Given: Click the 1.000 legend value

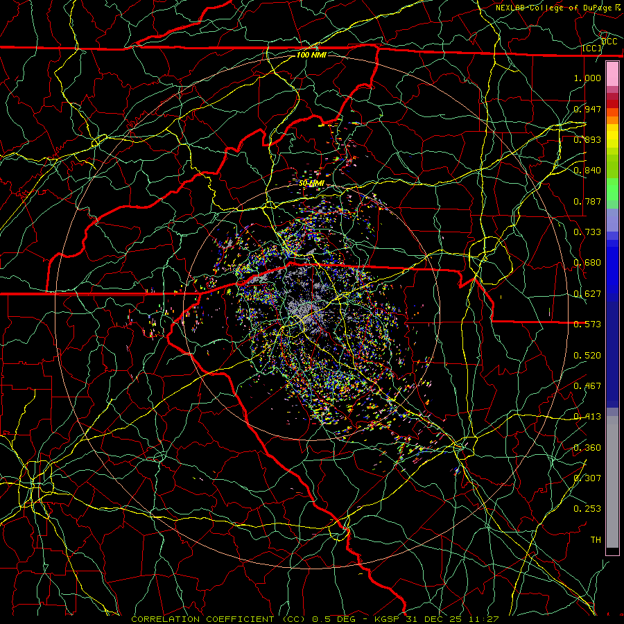Looking at the screenshot, I should coord(587,78).
